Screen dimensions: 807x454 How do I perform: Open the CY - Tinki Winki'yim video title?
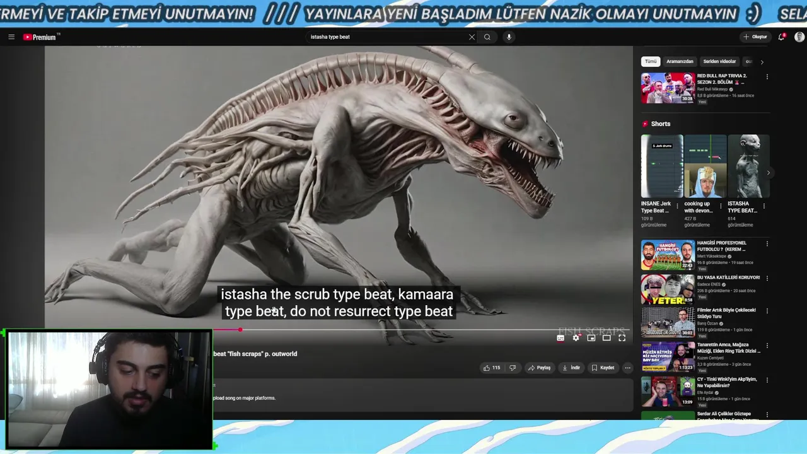(727, 383)
